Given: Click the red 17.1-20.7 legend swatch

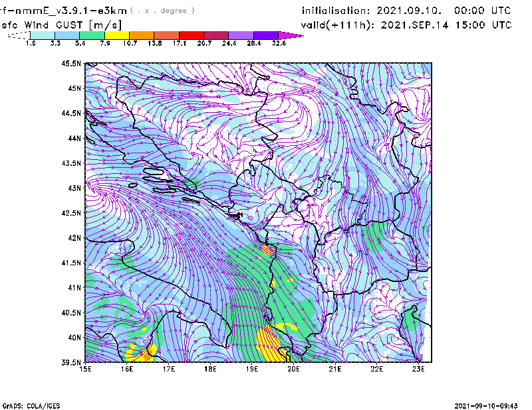Looking at the screenshot, I should click(192, 35).
